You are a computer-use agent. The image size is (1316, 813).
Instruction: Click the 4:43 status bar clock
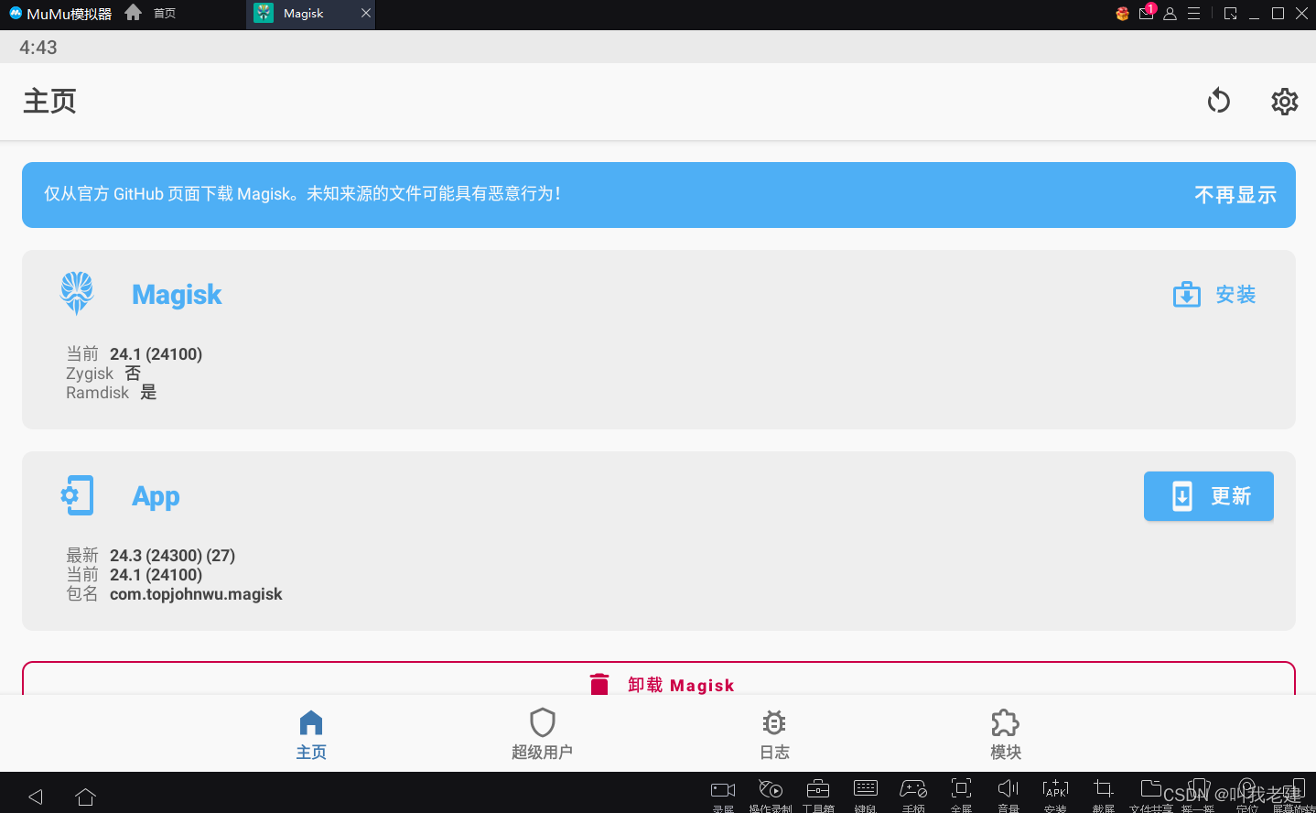(x=38, y=48)
